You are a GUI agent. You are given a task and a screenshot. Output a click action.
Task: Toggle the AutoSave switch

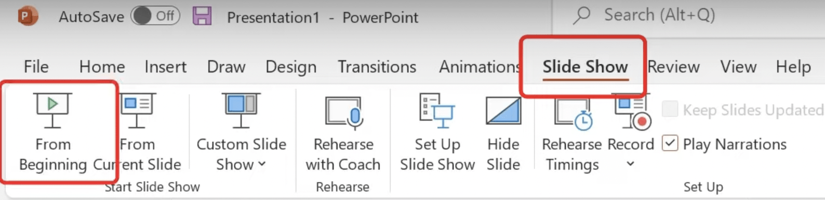[155, 16]
